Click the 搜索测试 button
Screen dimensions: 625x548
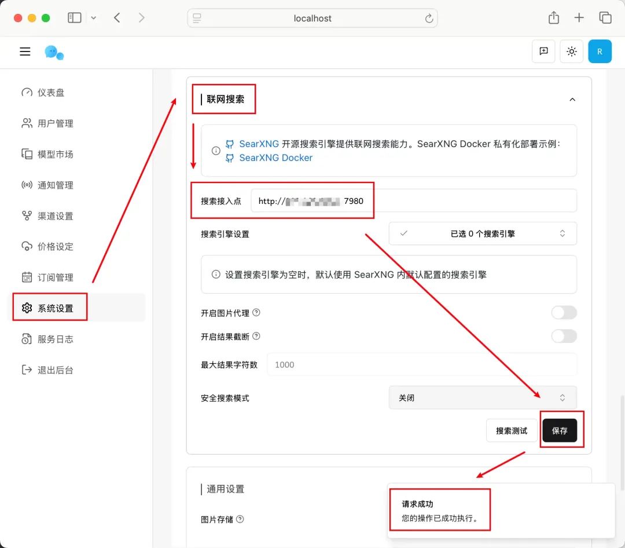click(x=512, y=430)
